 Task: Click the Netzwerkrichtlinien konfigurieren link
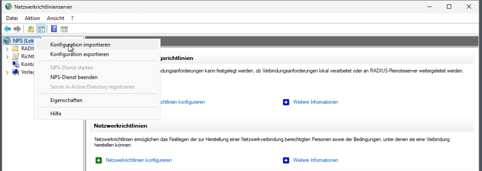(x=139, y=160)
